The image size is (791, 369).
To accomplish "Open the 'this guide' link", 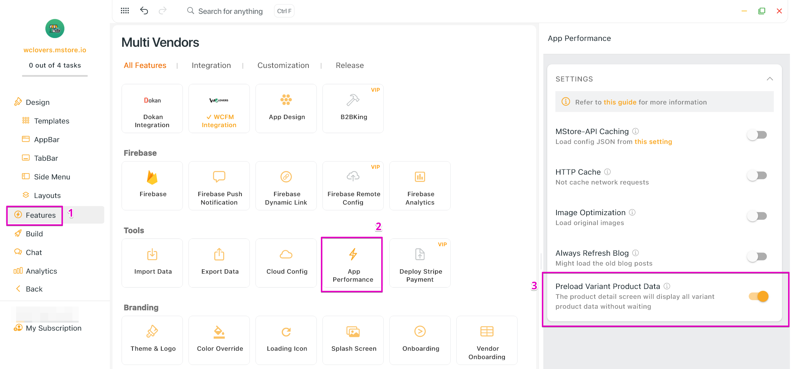I will click(x=620, y=102).
